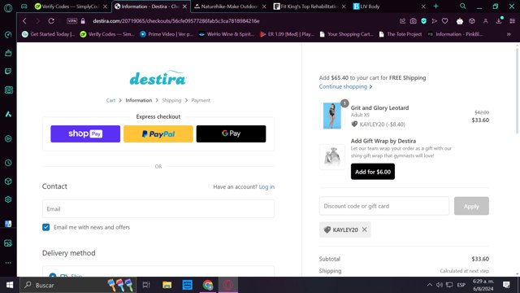Click the page vertical scrollbar

point(517,91)
